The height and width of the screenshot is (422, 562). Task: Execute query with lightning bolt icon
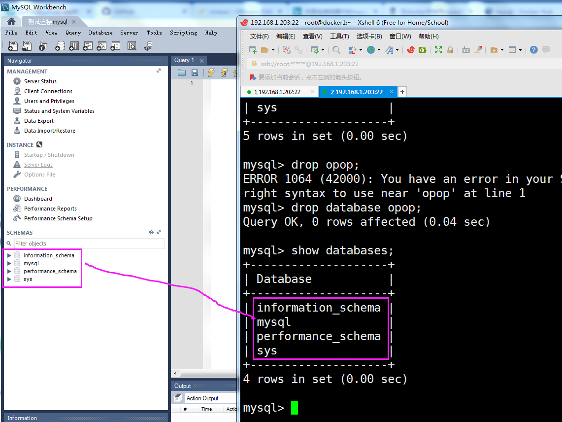tap(211, 73)
